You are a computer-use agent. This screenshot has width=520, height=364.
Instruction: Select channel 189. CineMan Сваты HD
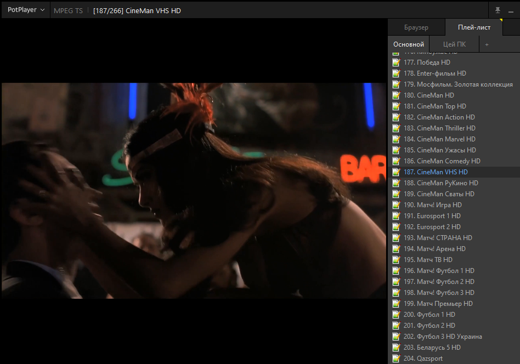pos(454,194)
